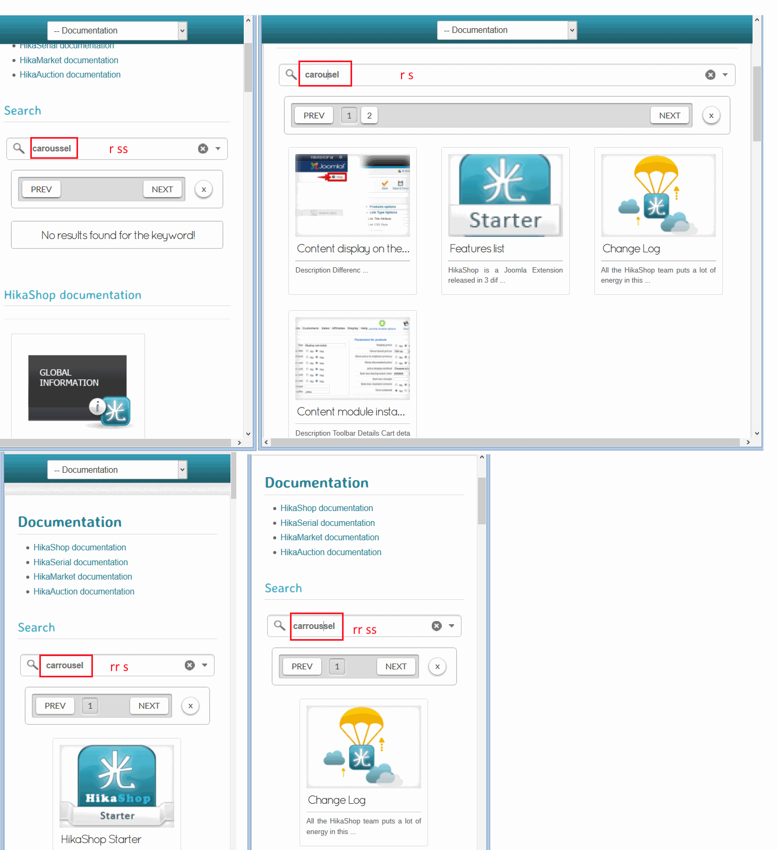Open HikaMarket documentation link above the 'carrousel' search
This screenshot has height=850, width=777.
click(x=83, y=576)
